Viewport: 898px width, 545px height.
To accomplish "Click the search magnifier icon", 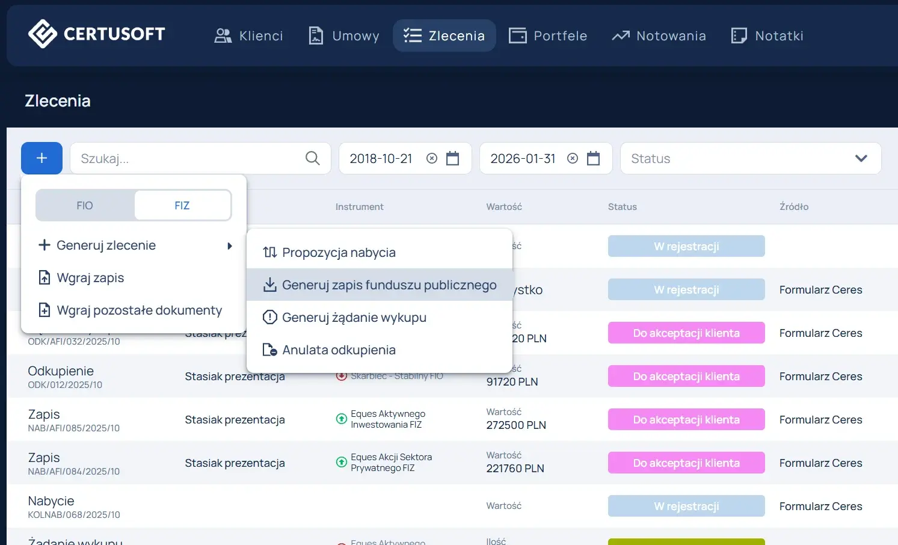I will 312,158.
